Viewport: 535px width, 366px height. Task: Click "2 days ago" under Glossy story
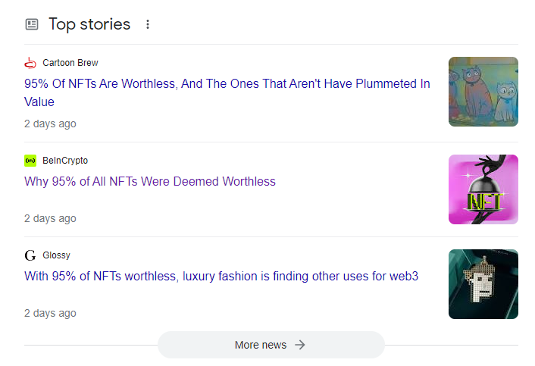(x=50, y=313)
